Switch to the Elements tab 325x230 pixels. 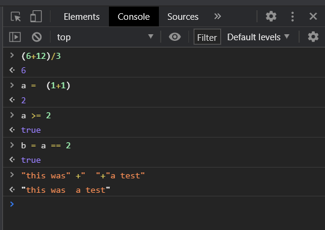pos(82,17)
